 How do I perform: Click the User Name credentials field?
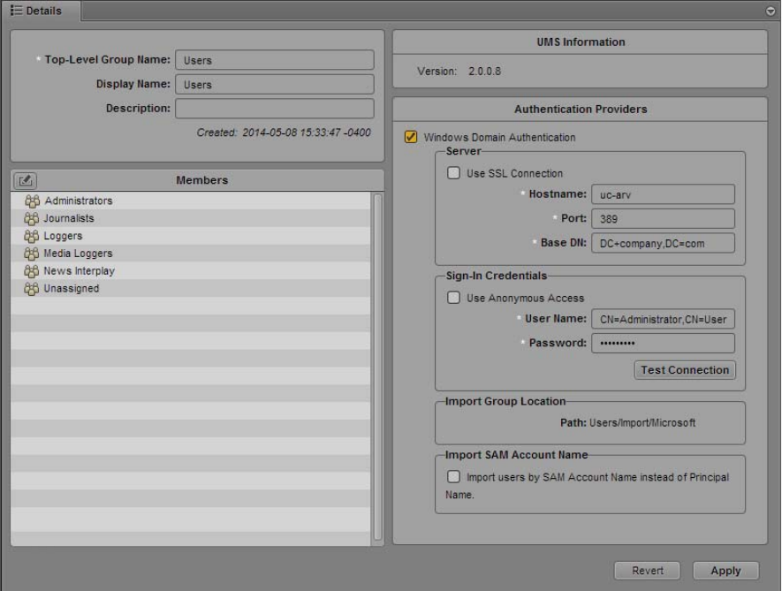[x=663, y=319]
